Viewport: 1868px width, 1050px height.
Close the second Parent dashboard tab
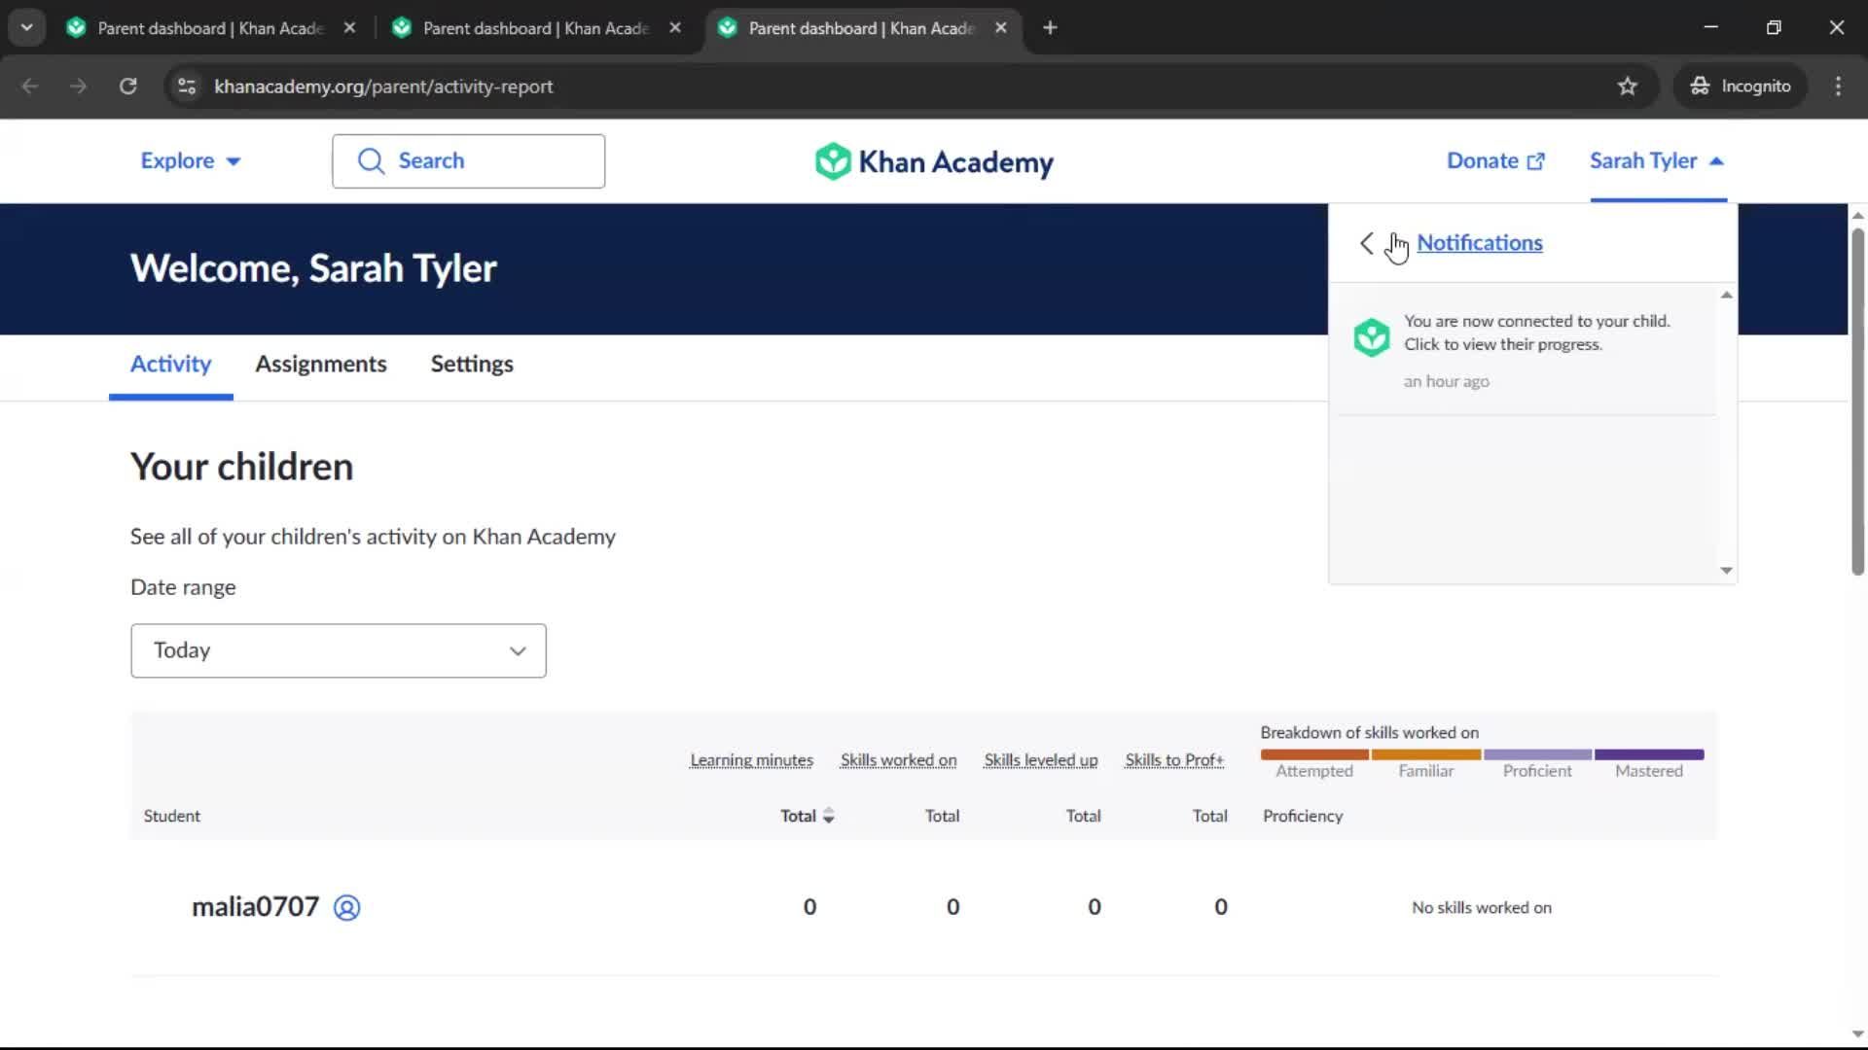click(675, 28)
